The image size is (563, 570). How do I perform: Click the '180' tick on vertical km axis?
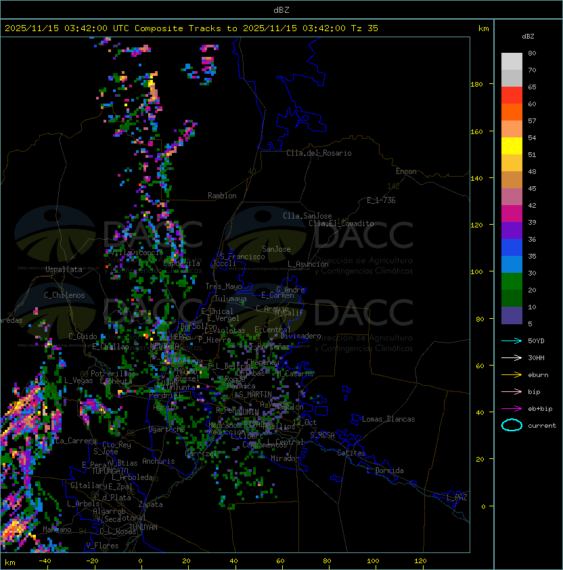coord(476,85)
